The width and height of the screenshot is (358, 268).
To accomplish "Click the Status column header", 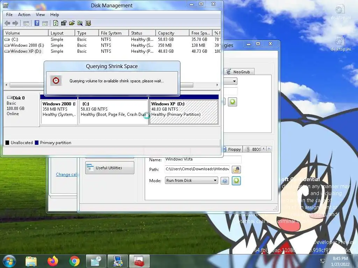I will coord(142,33).
